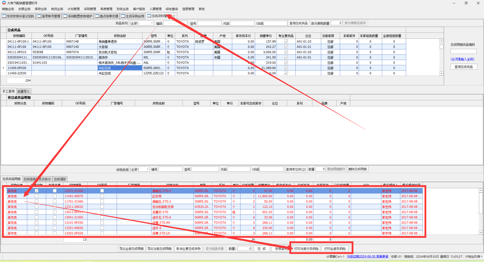Open the 升级日期2024-06-30 查看更新 link
This screenshot has height=262, width=484.
368,256
